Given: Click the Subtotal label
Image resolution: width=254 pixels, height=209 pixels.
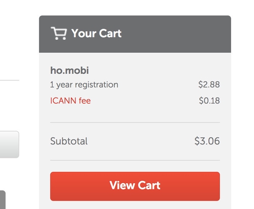Looking at the screenshot, I should tap(69, 141).
